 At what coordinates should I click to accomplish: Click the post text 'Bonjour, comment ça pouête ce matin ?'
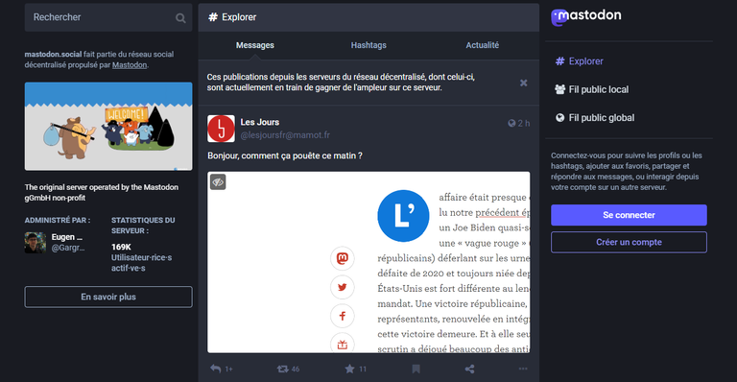pos(285,155)
